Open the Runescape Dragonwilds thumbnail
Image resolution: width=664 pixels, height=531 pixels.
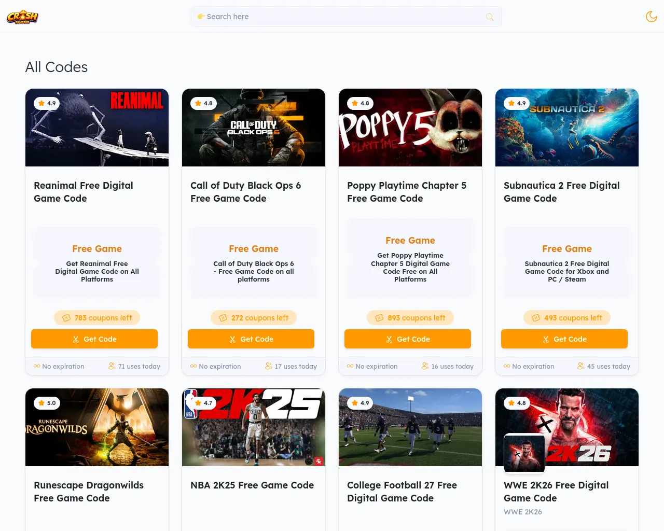tap(97, 427)
